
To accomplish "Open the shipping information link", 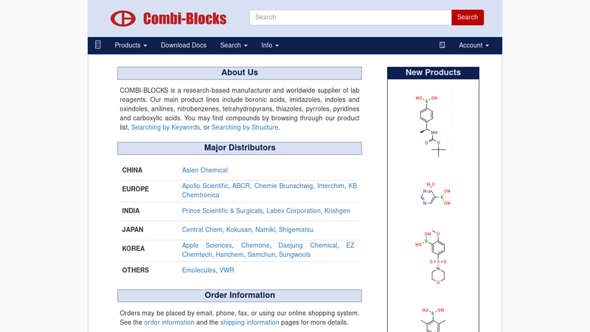I will pos(249,322).
